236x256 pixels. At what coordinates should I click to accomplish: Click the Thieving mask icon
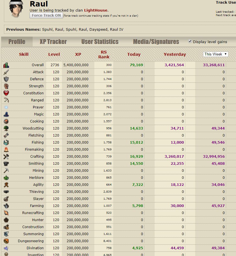6,192
